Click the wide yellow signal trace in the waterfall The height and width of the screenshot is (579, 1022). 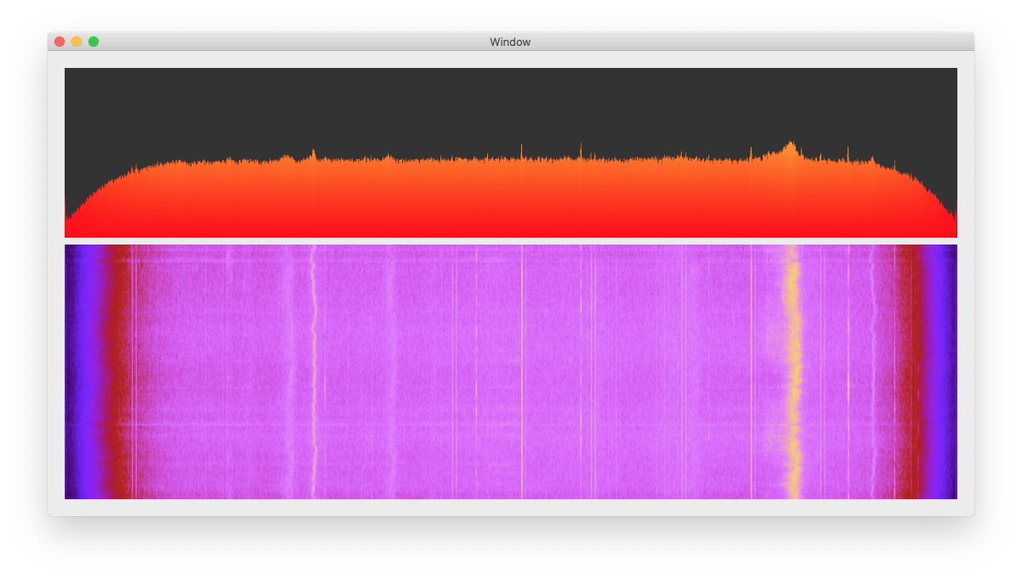point(793,372)
